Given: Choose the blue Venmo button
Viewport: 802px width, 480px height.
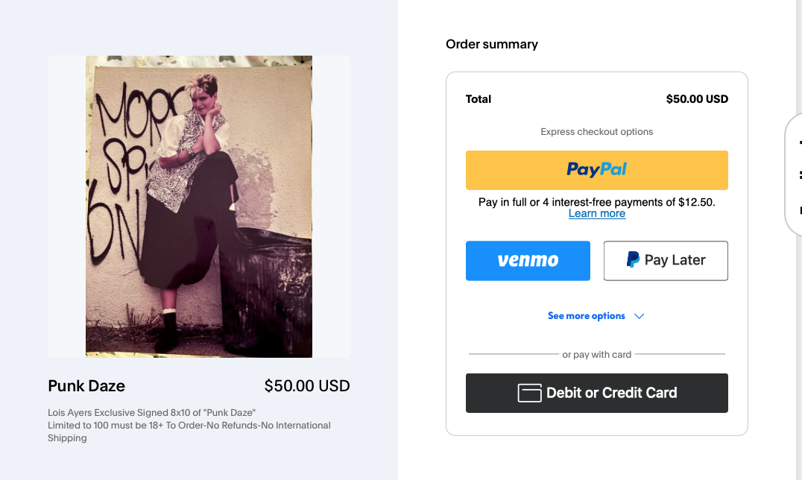Looking at the screenshot, I should 528,260.
